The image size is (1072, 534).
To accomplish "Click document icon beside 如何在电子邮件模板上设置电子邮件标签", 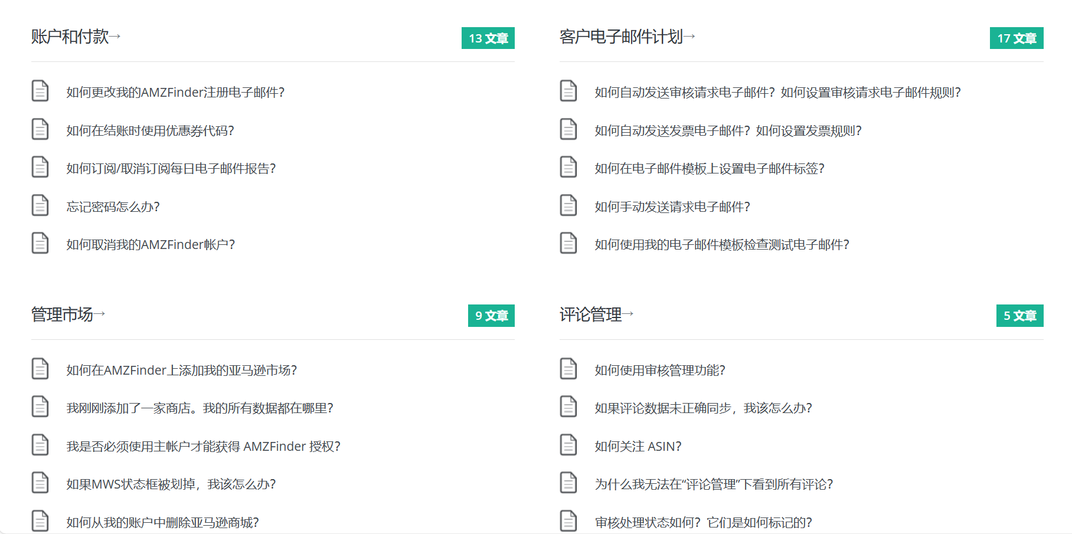I will pyautogui.click(x=568, y=167).
